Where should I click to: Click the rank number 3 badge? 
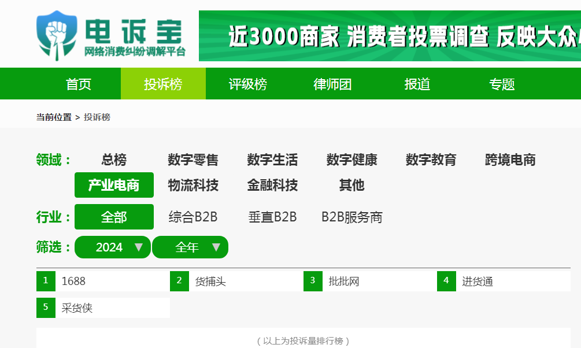pyautogui.click(x=313, y=281)
